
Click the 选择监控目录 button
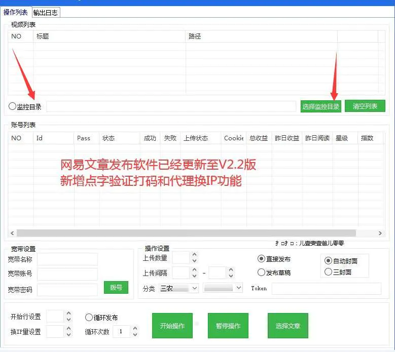click(x=320, y=106)
